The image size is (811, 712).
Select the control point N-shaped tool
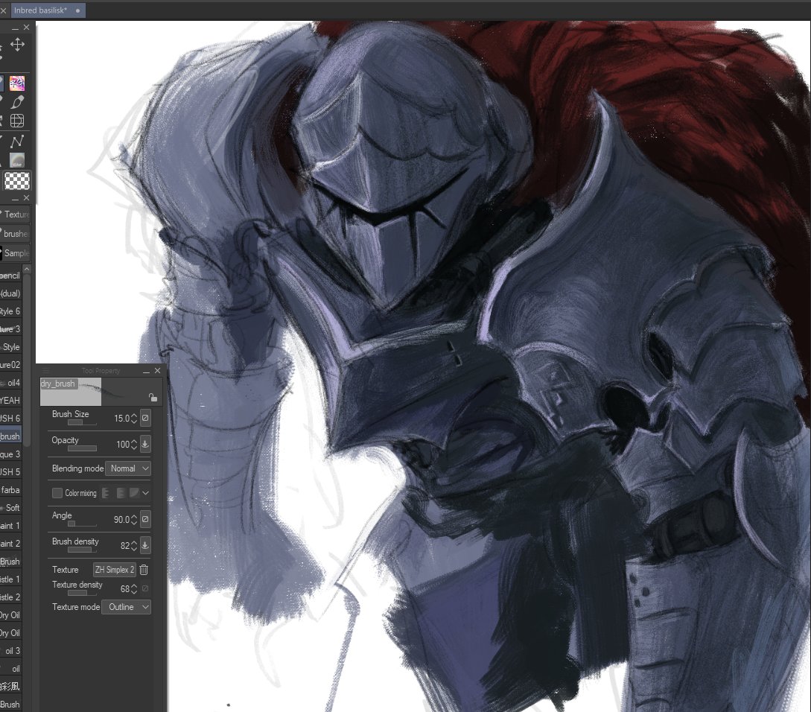(17, 142)
